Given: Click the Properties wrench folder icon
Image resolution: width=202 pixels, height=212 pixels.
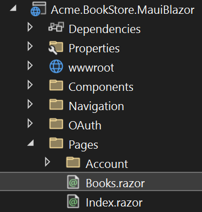Looking at the screenshot, I should [x=56, y=48].
